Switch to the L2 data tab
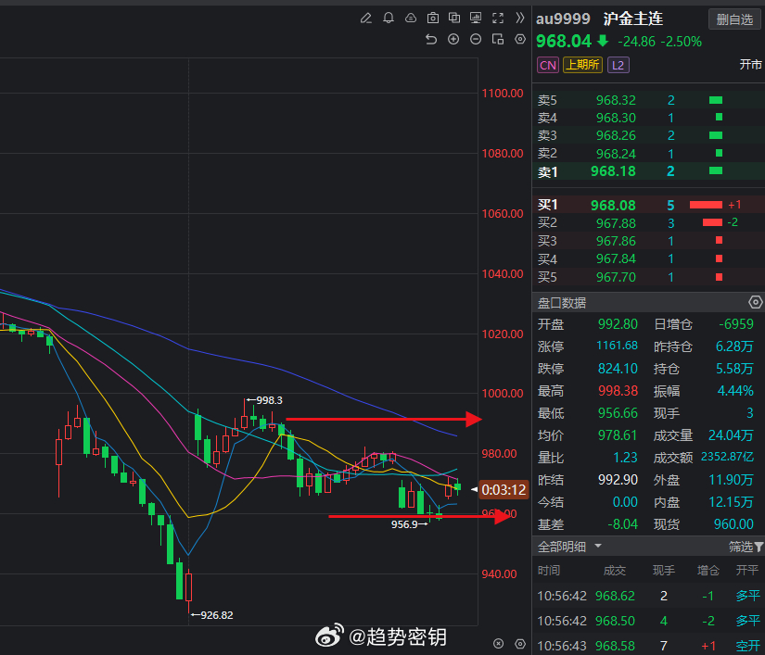Screen dimensions: 765x655 coord(618,65)
